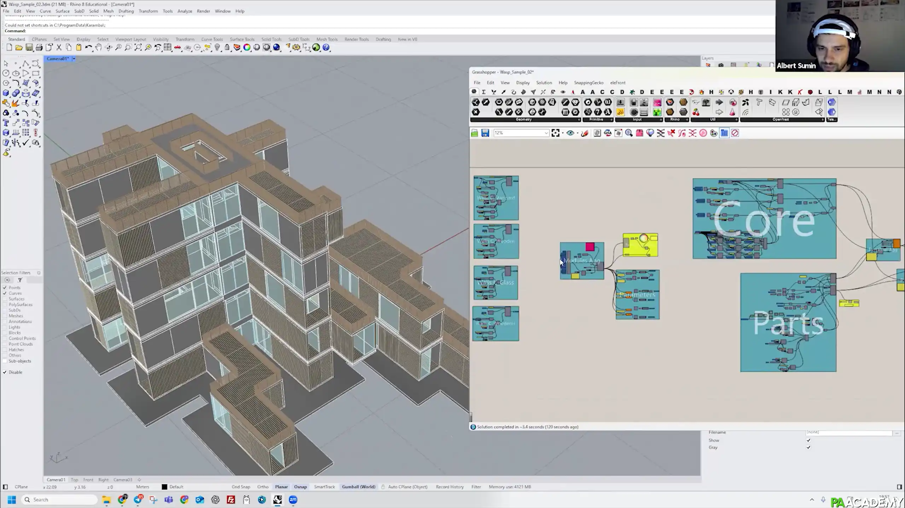Open Rhino Help with the question mark icon

click(326, 47)
